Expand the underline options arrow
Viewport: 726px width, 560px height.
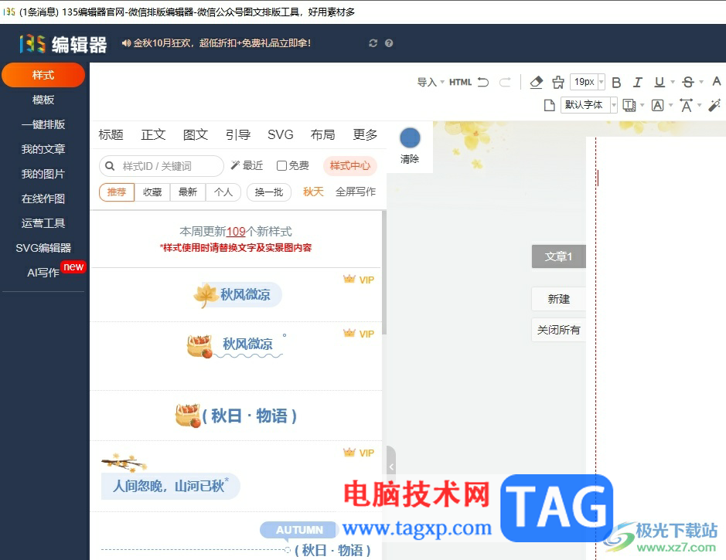(x=673, y=83)
